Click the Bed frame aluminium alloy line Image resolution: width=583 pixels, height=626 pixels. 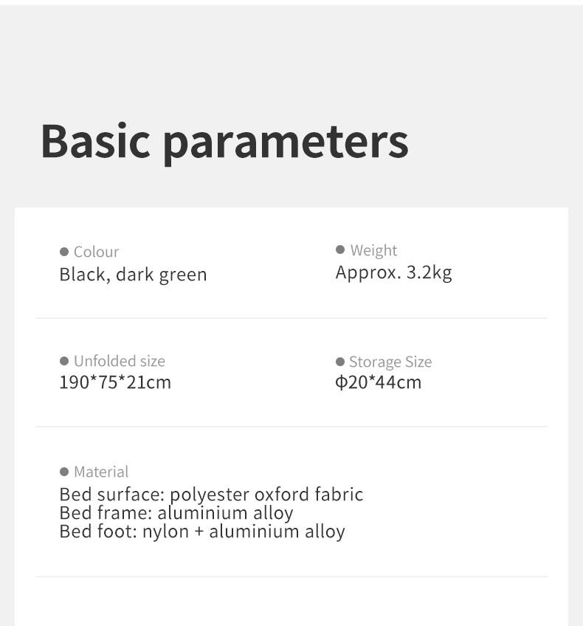pos(176,512)
